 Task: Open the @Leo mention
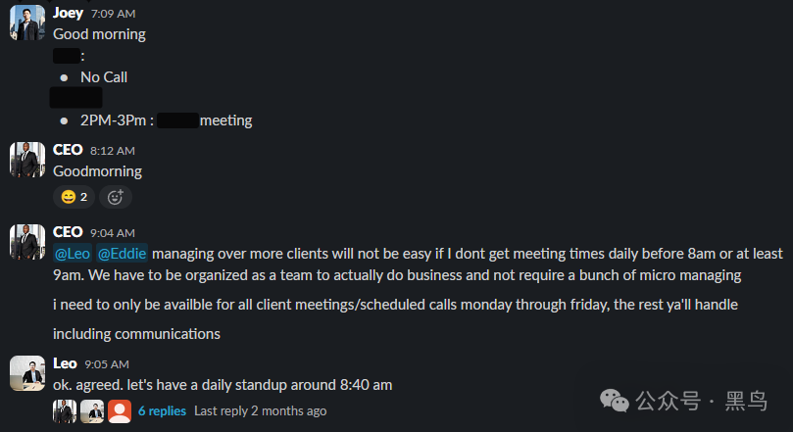tap(73, 254)
